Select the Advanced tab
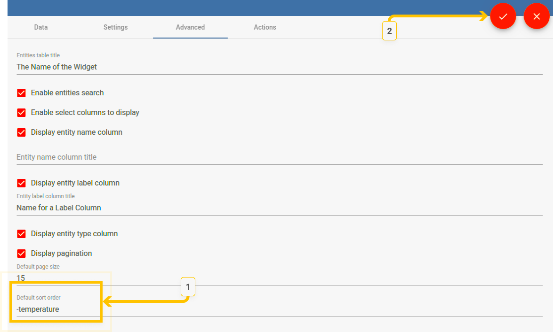 191,27
